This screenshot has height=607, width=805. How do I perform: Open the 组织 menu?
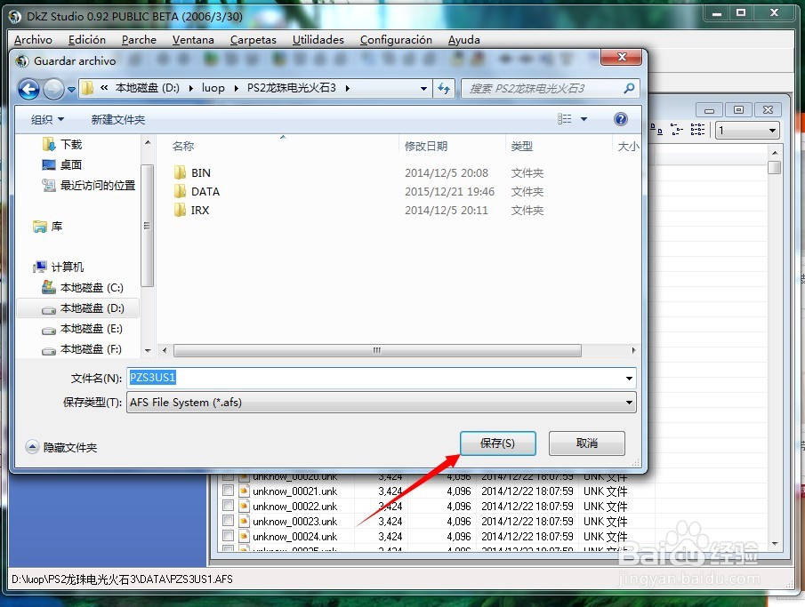[47, 120]
